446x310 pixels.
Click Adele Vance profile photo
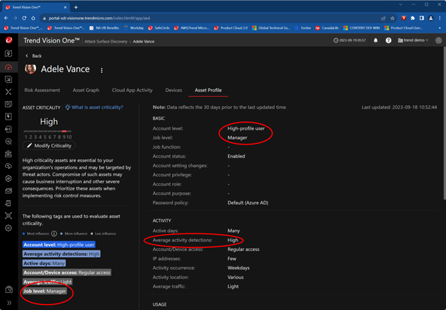pos(30,69)
